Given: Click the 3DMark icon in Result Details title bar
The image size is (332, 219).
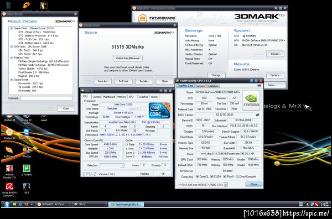Looking at the screenshot, I should 4,14.
